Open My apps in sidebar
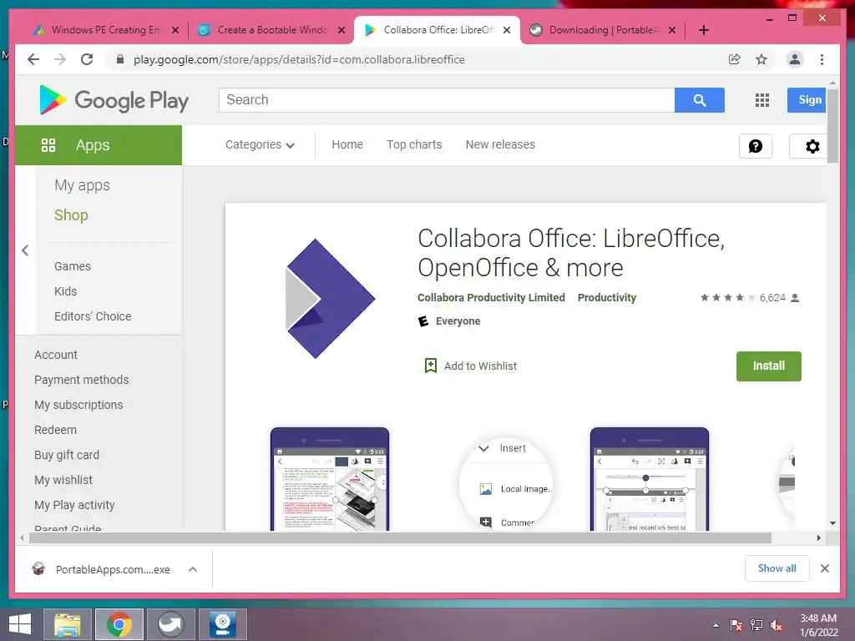Image resolution: width=855 pixels, height=641 pixels. [83, 185]
